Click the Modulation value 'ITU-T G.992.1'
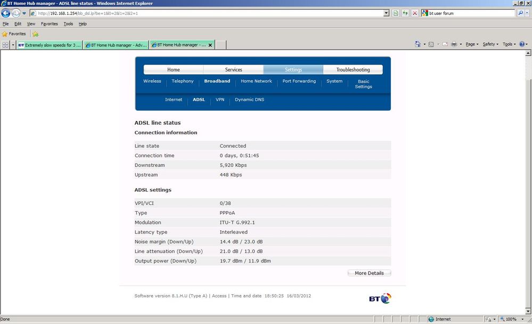532x324 pixels. click(x=237, y=222)
